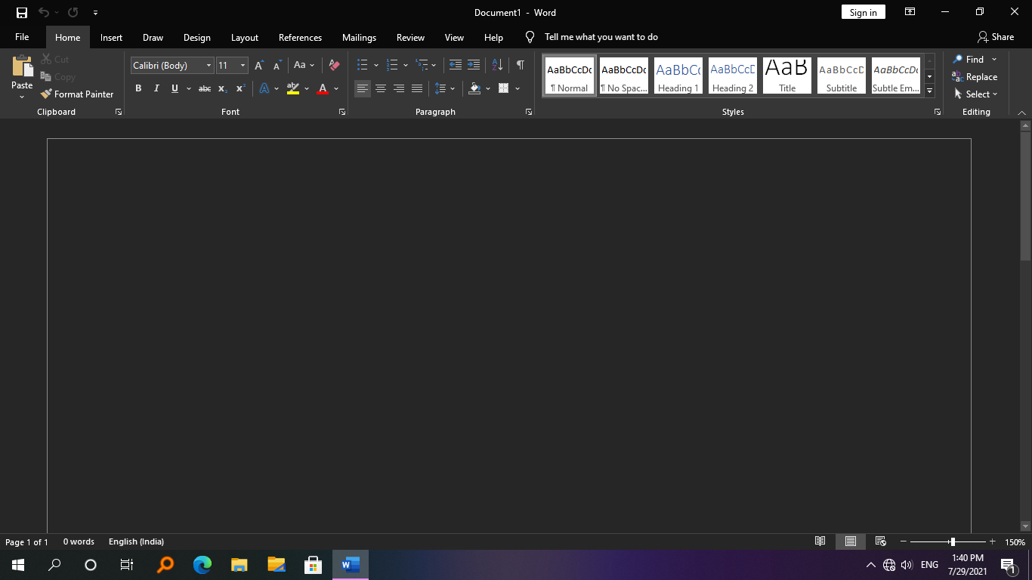Screen dimensions: 1032x580
Task: Clear all formatting eraser icon
Action: click(334, 66)
